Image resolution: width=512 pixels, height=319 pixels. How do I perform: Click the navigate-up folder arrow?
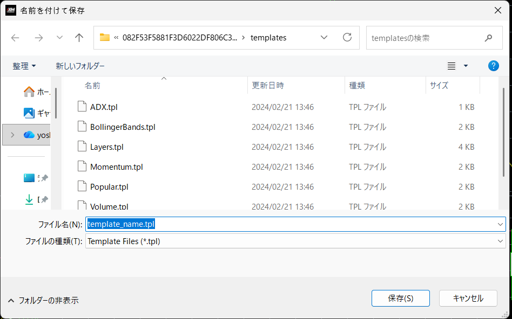tap(79, 38)
